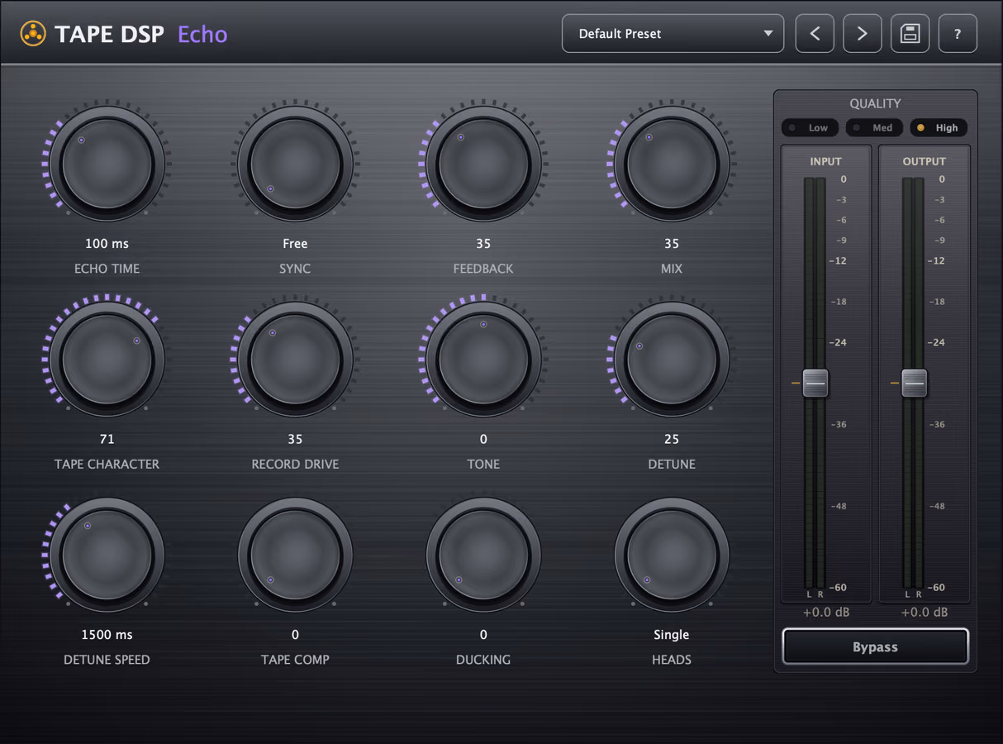Save preset with the floppy disk icon
The image size is (1003, 744).
pyautogui.click(x=910, y=34)
